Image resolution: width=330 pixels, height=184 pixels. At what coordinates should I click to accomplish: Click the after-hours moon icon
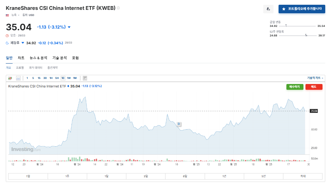click(7, 43)
